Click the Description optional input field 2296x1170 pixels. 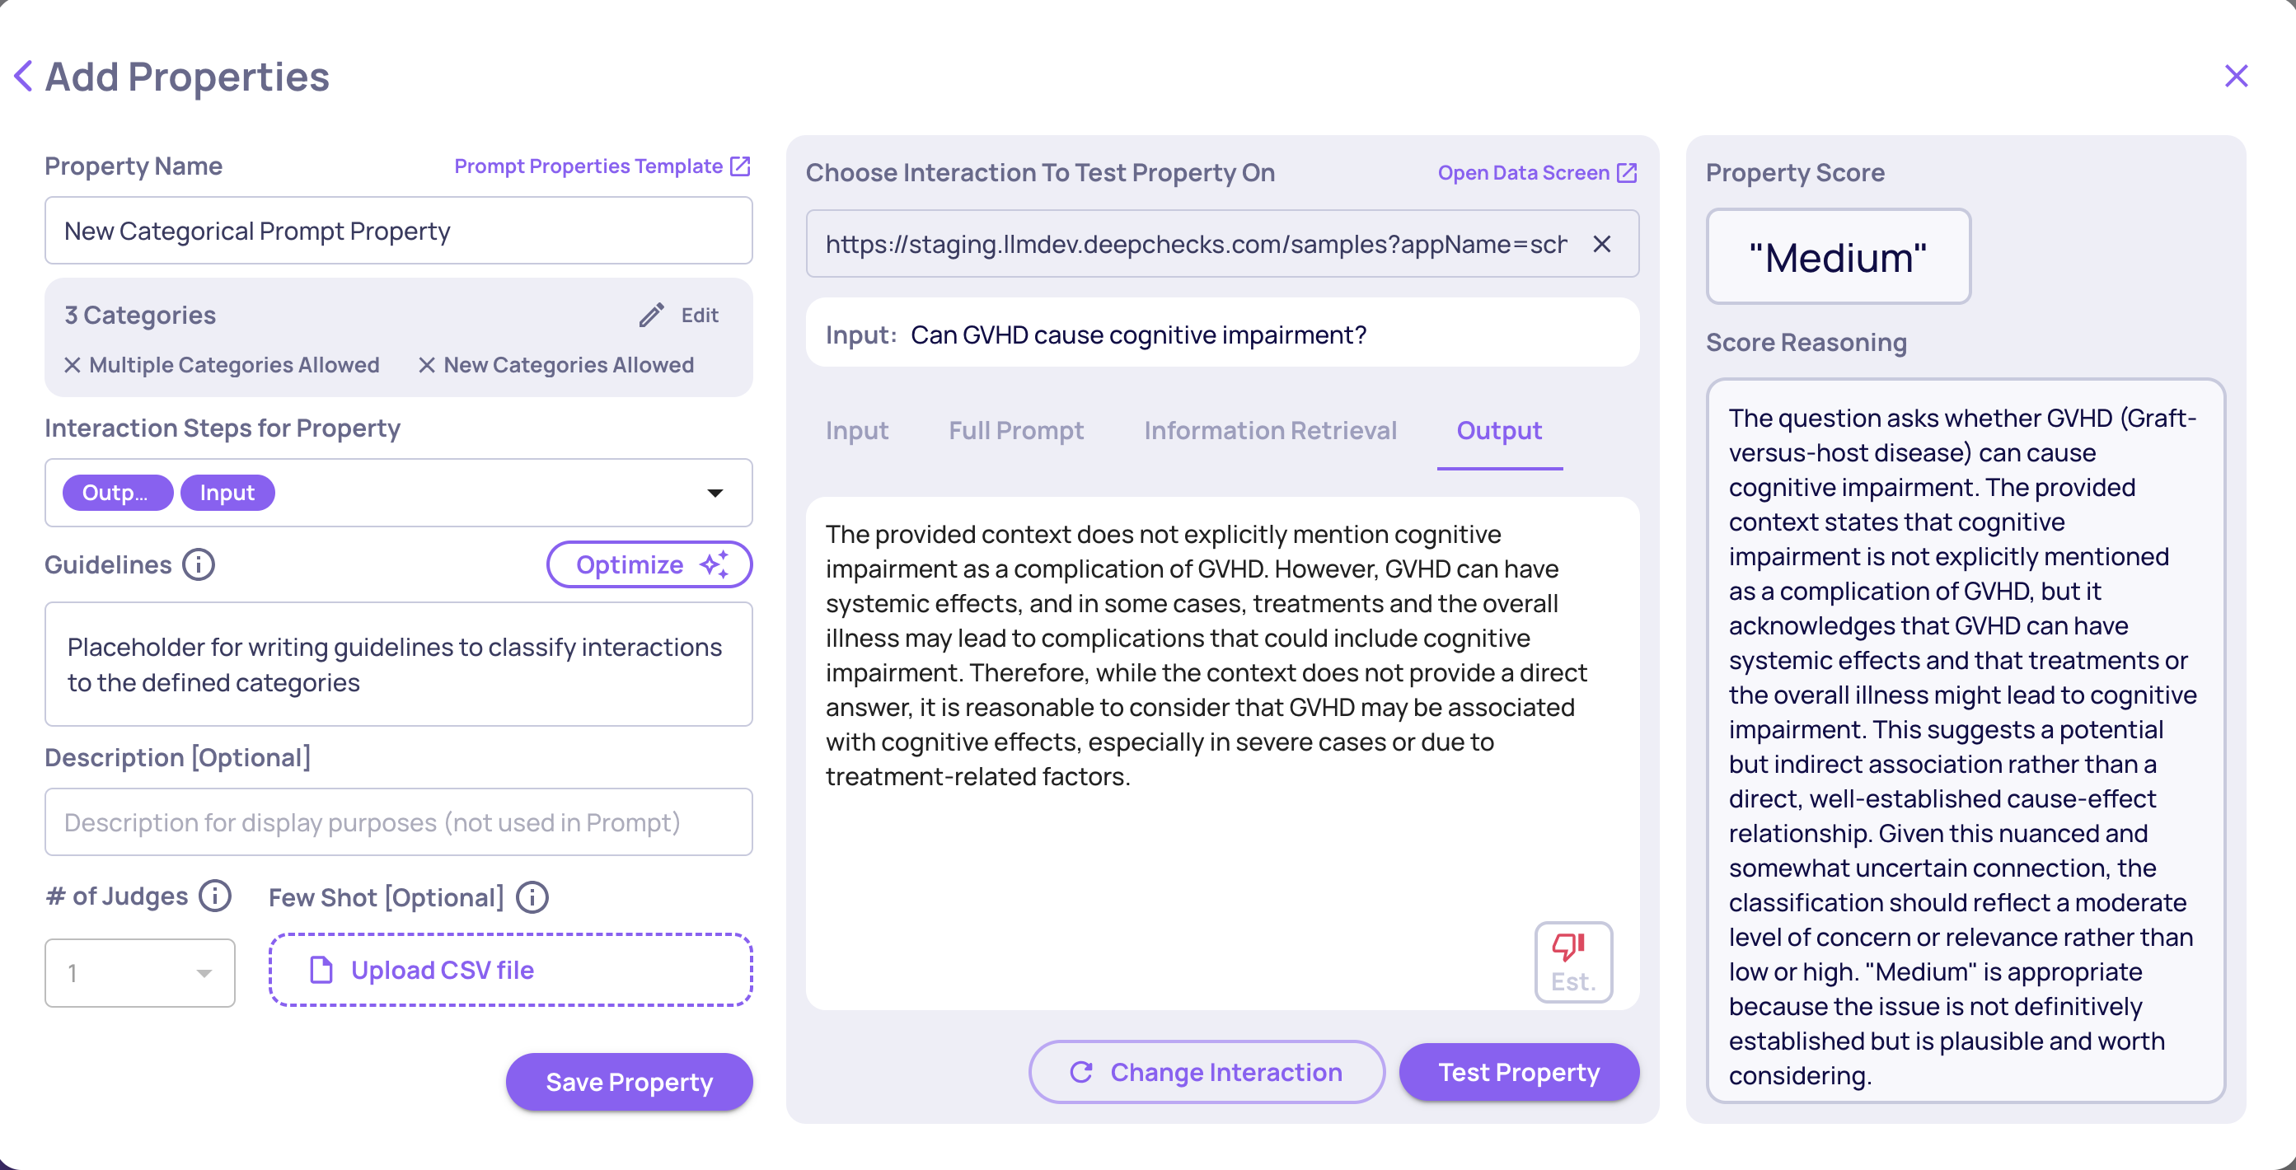tap(398, 822)
